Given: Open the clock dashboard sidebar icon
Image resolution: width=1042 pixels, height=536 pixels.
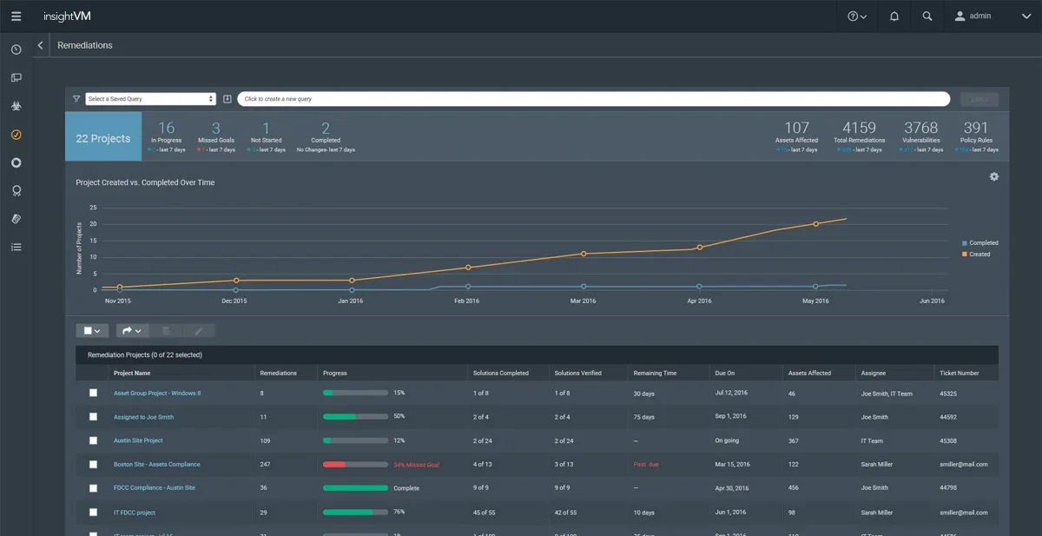Looking at the screenshot, I should 16,50.
